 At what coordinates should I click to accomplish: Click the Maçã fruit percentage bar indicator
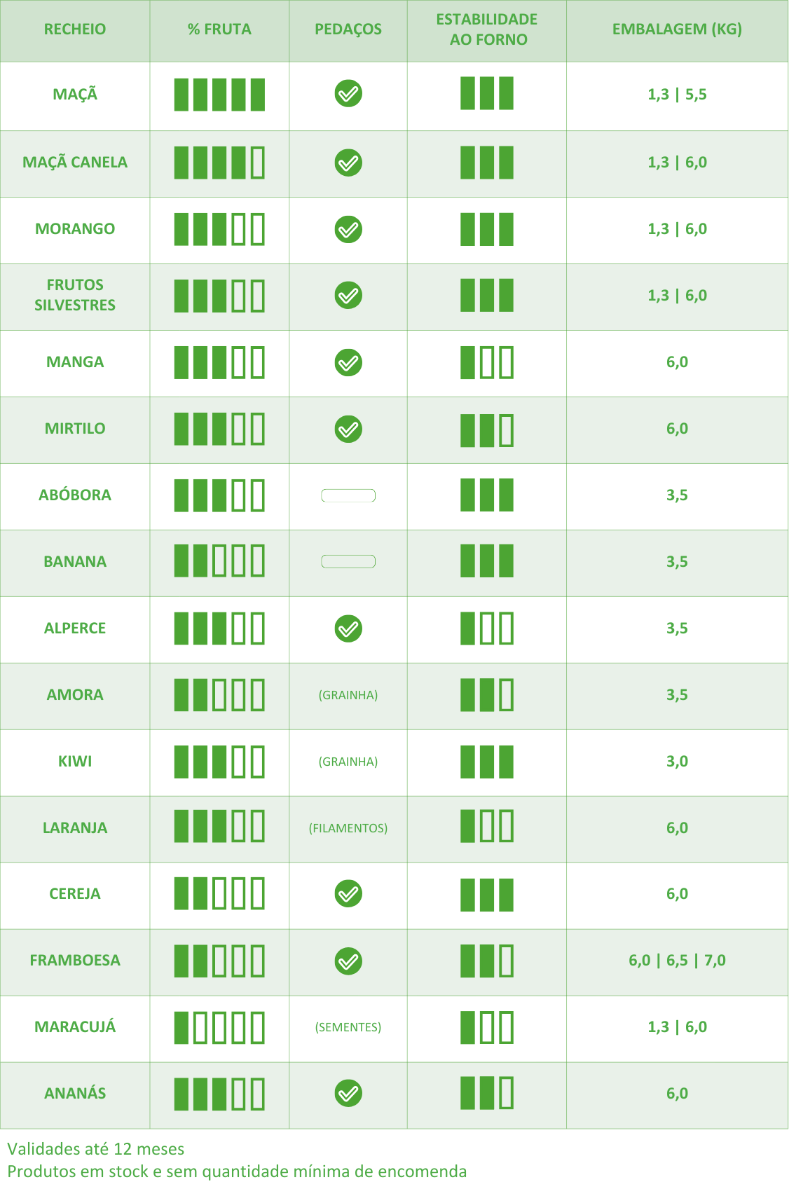click(x=219, y=95)
